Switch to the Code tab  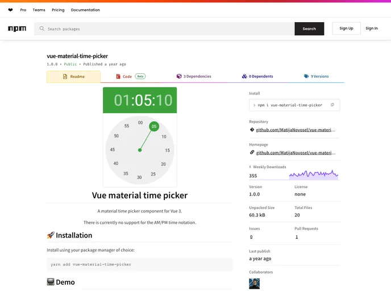click(x=131, y=77)
